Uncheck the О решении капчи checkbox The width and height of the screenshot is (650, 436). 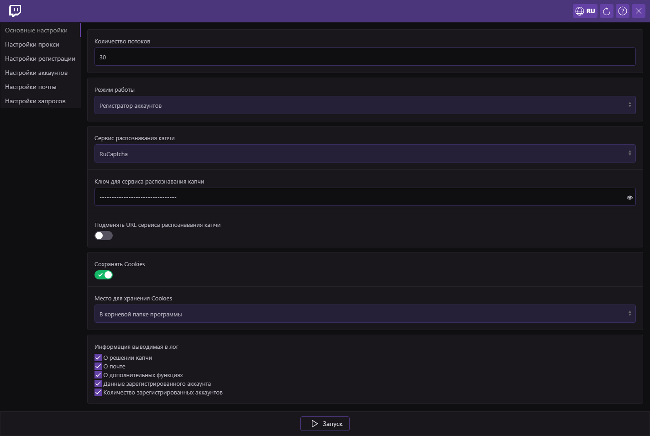point(98,357)
